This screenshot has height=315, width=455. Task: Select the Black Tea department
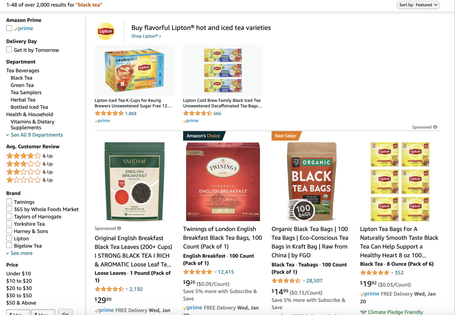coord(21,78)
